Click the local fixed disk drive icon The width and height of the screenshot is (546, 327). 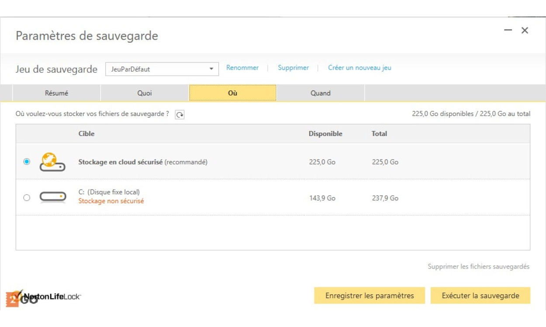tap(52, 198)
